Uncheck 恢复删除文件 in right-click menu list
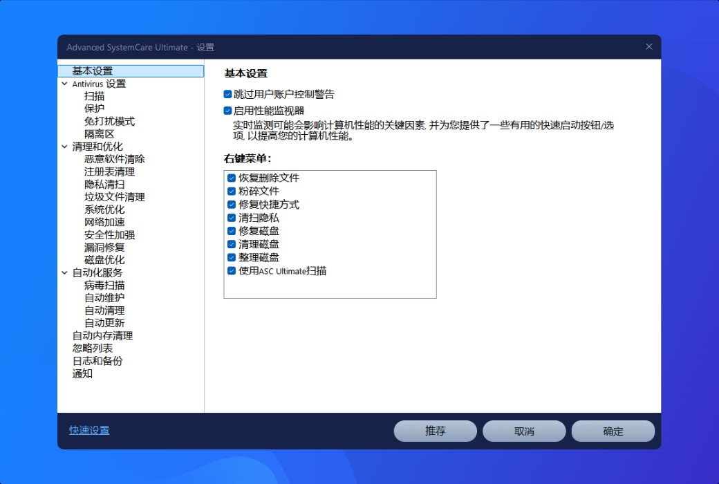 click(x=231, y=178)
